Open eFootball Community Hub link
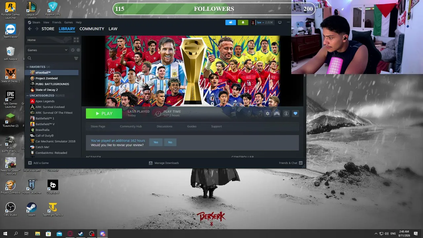 [131, 126]
